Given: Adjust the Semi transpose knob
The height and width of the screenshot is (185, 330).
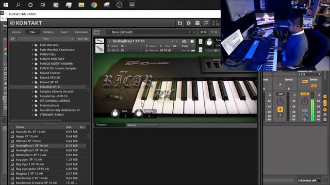Looking at the screenshot, I should coord(115,114).
